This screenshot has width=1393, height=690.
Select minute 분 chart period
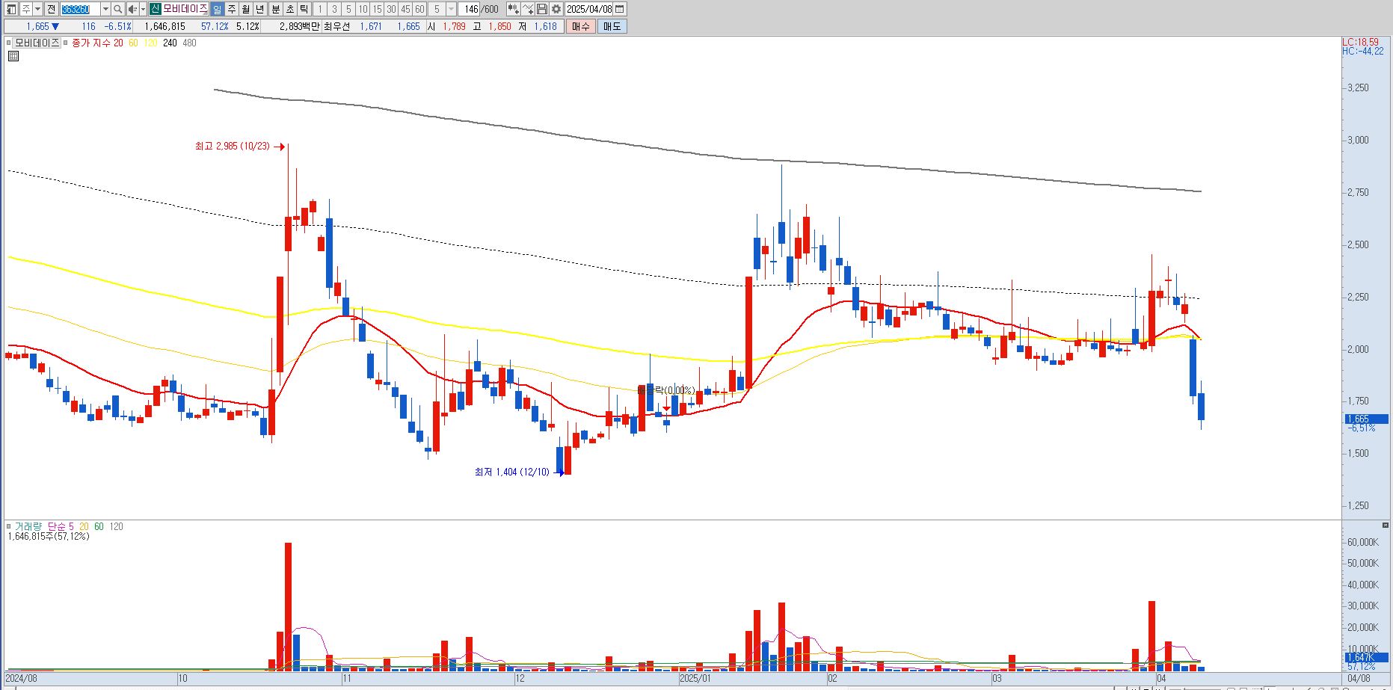pos(275,9)
